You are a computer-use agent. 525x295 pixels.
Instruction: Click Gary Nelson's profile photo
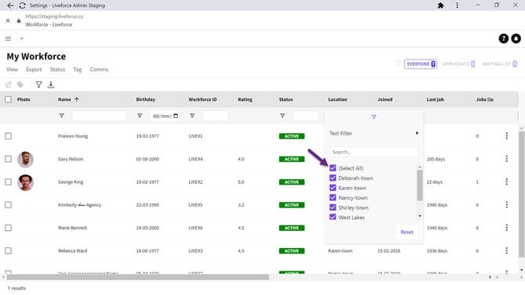pyautogui.click(x=25, y=159)
